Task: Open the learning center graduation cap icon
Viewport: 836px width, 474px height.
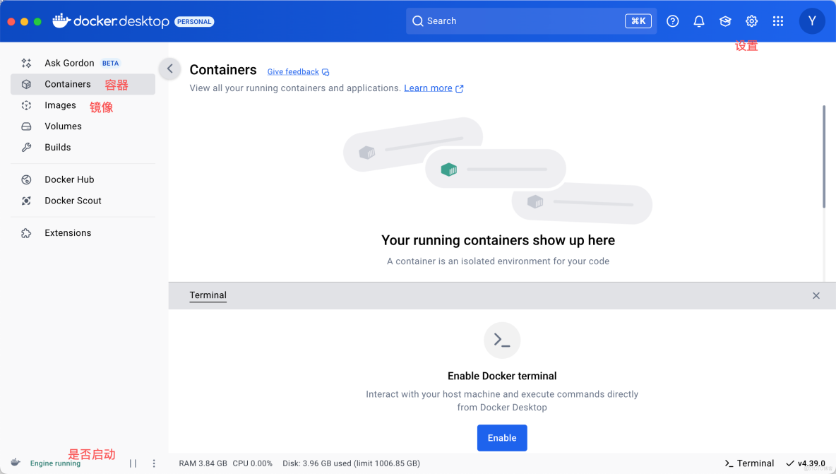Action: pyautogui.click(x=725, y=21)
